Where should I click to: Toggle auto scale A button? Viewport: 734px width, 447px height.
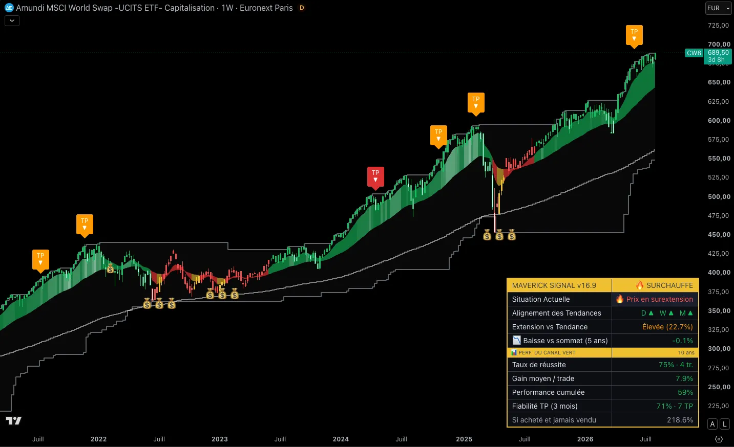(x=712, y=424)
